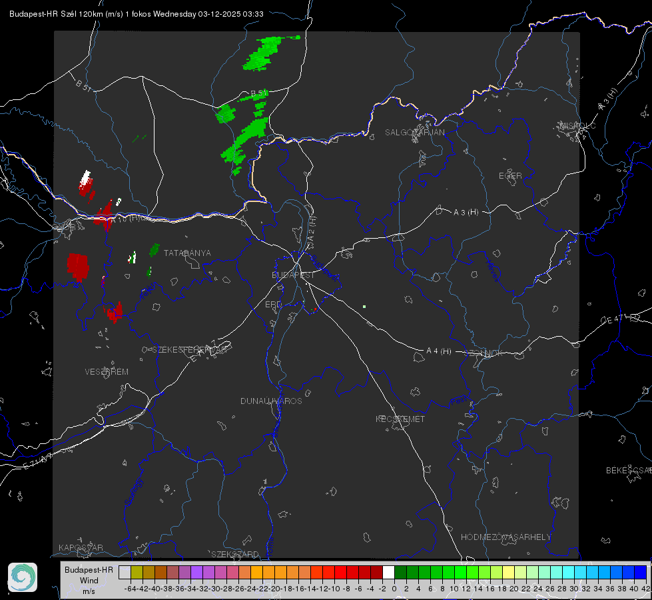This screenshot has height=600, width=652.
Task: Click the SALGOTARJAN city label
Action: pyautogui.click(x=414, y=133)
